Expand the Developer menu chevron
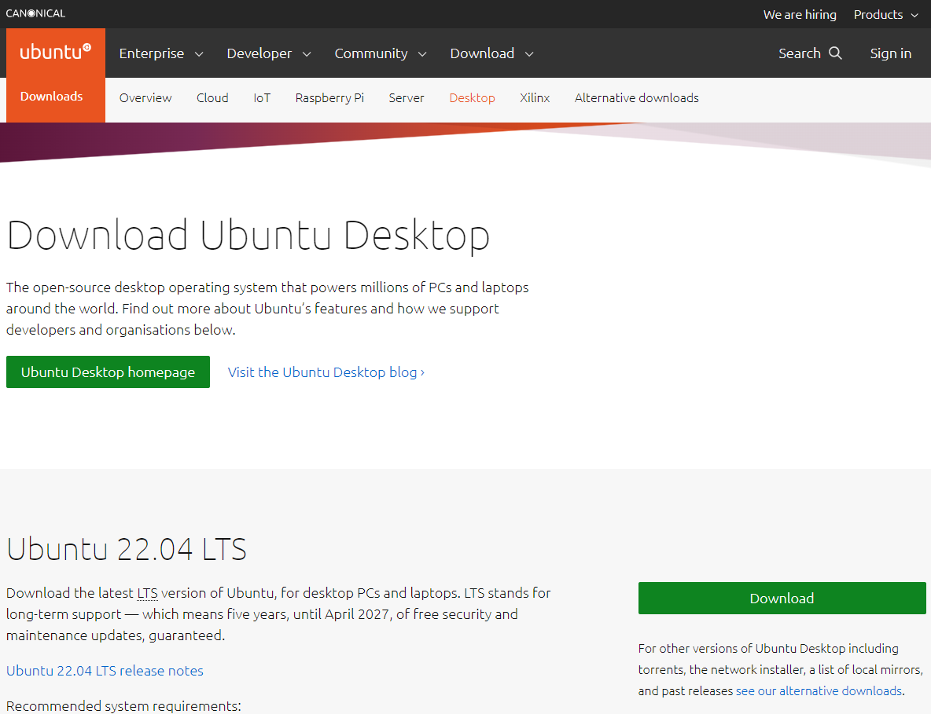Image resolution: width=931 pixels, height=714 pixels. [307, 54]
